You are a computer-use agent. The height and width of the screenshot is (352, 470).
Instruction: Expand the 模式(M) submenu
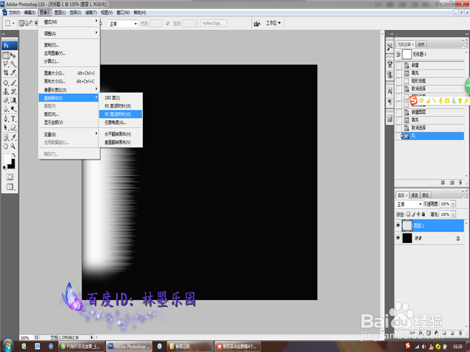pos(69,22)
